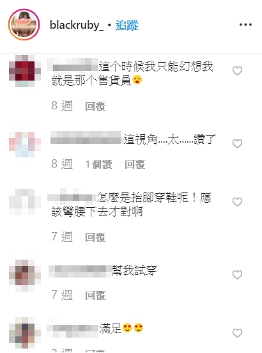Image resolution: width=262 pixels, height=353 pixels.
Task: Like the comment about 抬腳穿鞋
Action: [237, 202]
